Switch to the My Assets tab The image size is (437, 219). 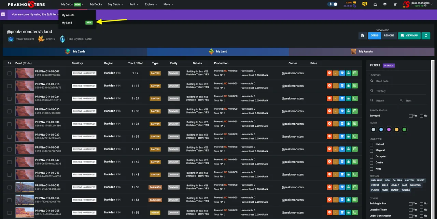362,51
